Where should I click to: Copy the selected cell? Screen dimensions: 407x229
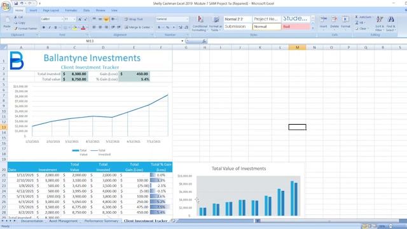(x=20, y=23)
